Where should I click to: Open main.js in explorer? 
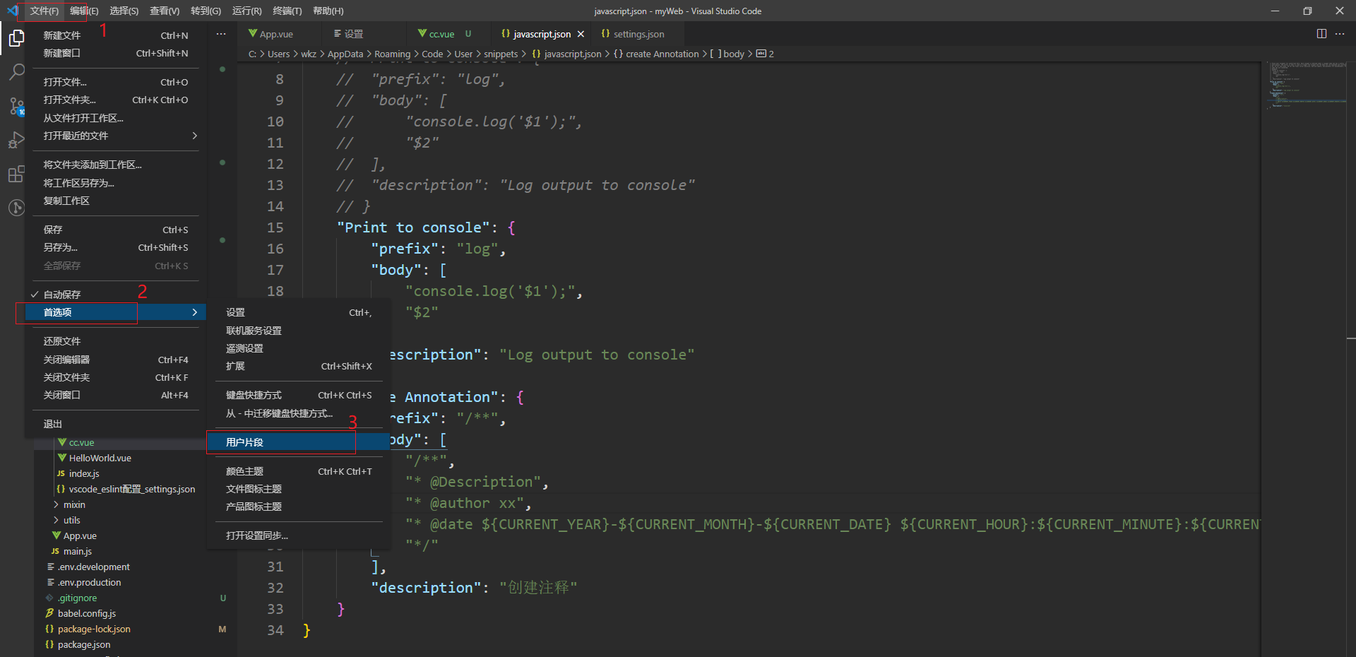(x=78, y=551)
